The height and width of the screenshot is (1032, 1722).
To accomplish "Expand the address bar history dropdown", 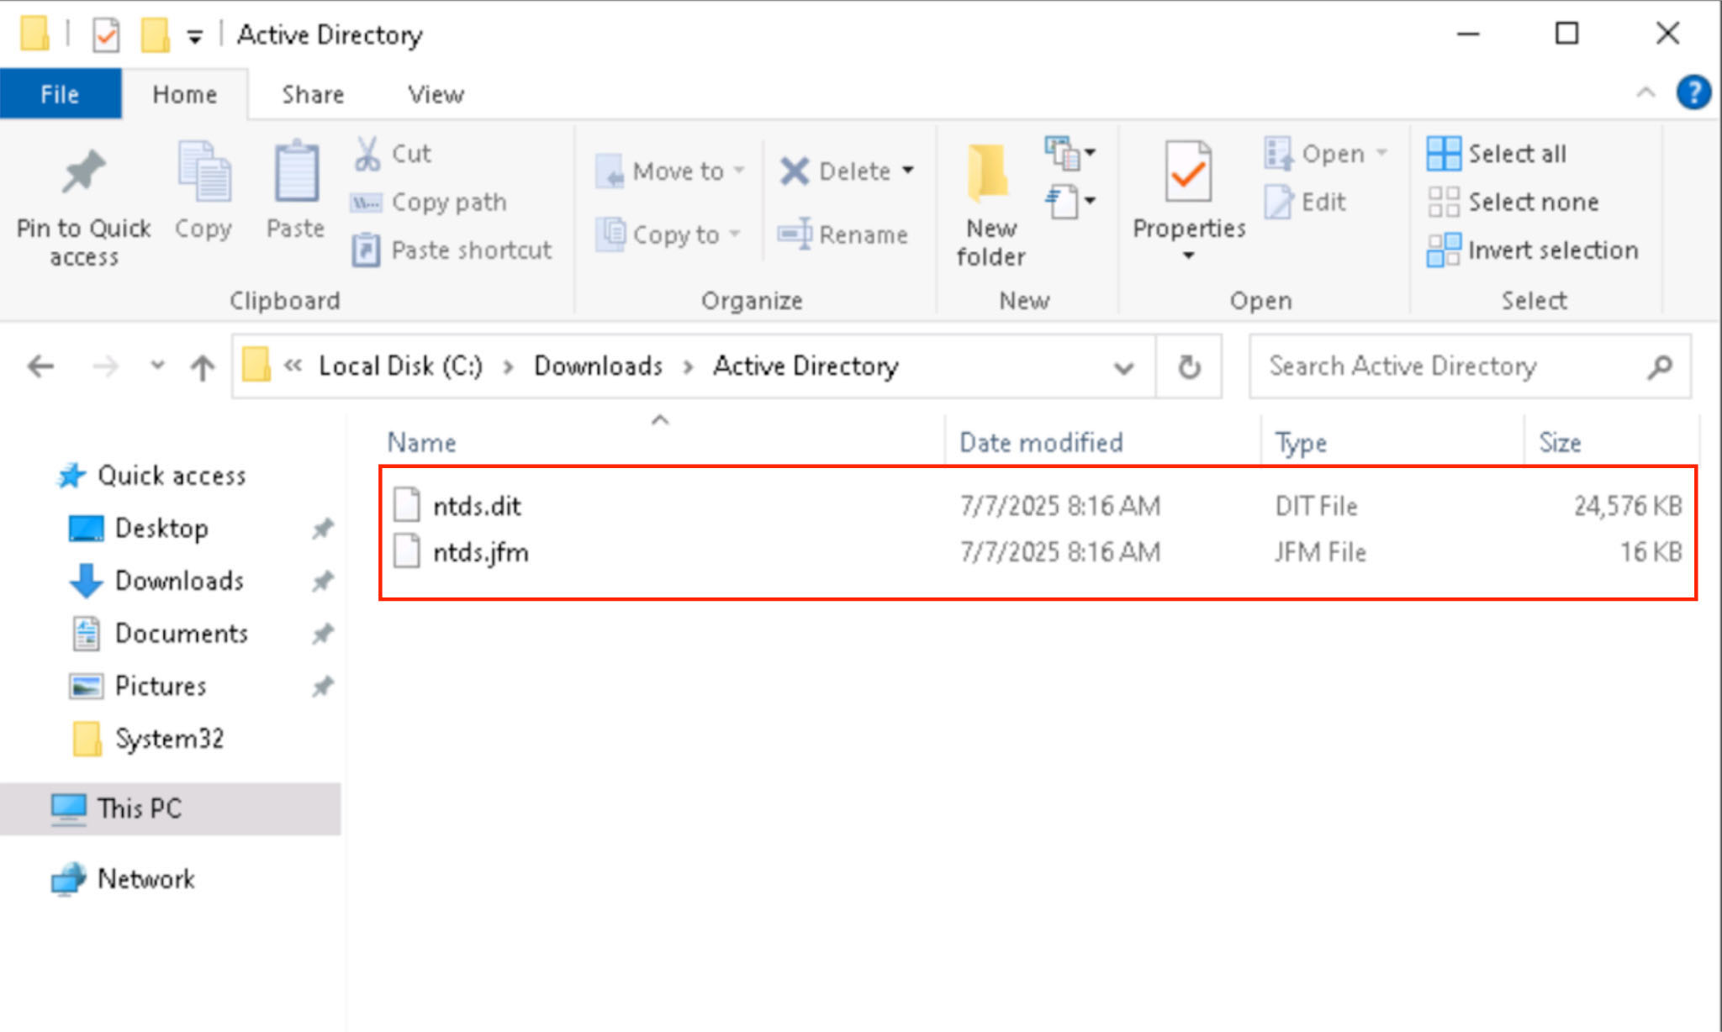I will [1123, 367].
